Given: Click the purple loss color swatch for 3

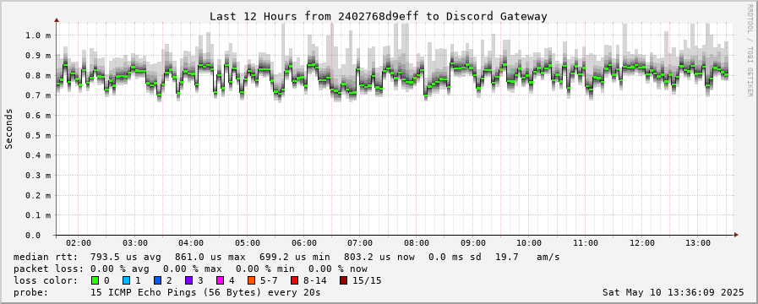Looking at the screenshot, I should pyautogui.click(x=188, y=280).
